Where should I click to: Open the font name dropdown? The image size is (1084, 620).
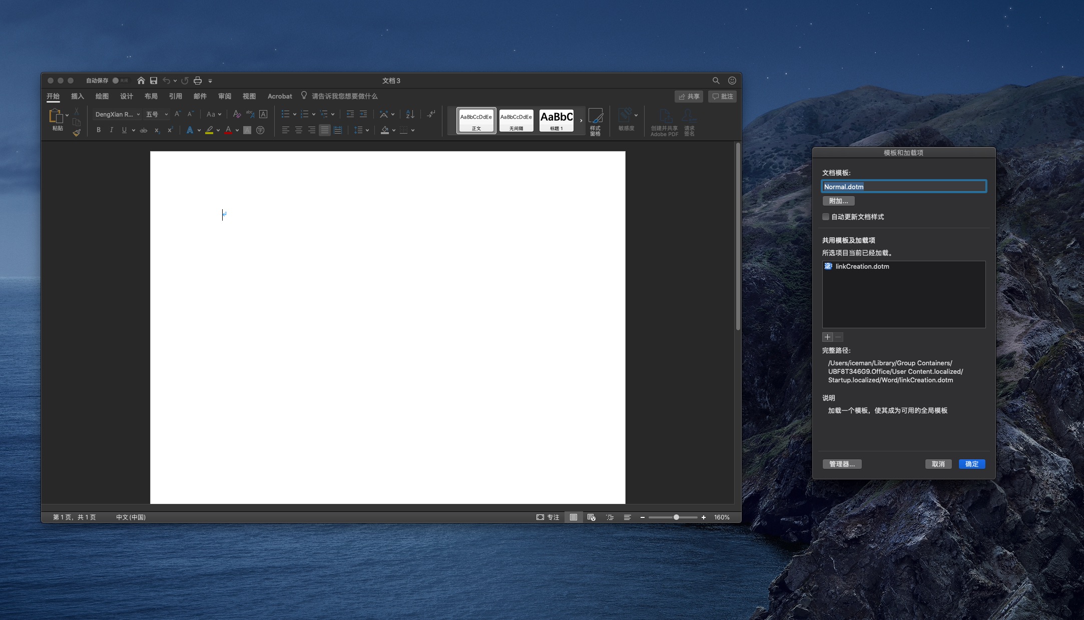point(138,115)
